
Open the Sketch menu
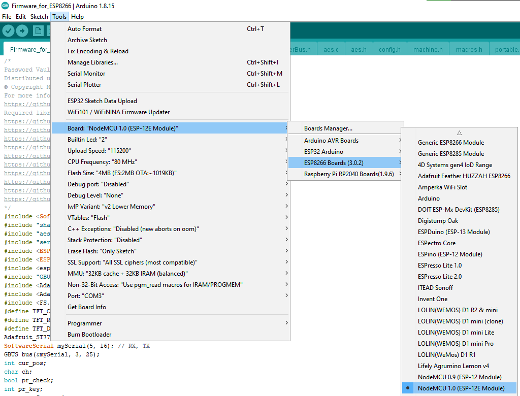pos(39,17)
